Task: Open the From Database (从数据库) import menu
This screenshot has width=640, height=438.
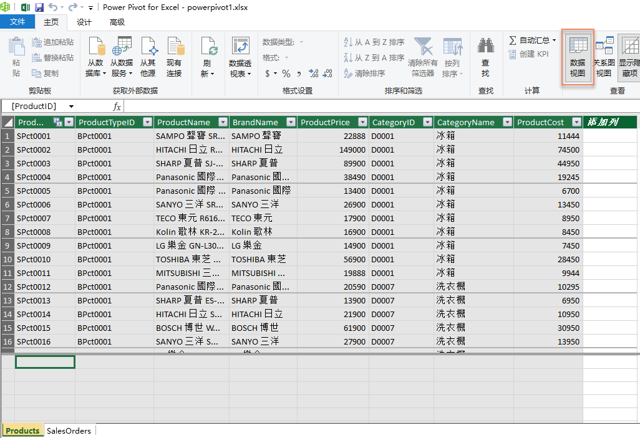Action: click(96, 57)
